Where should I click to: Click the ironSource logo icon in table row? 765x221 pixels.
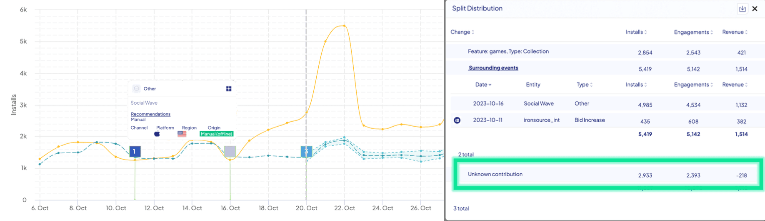point(457,120)
